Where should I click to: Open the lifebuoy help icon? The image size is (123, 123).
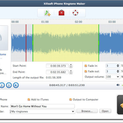[x=75, y=13]
